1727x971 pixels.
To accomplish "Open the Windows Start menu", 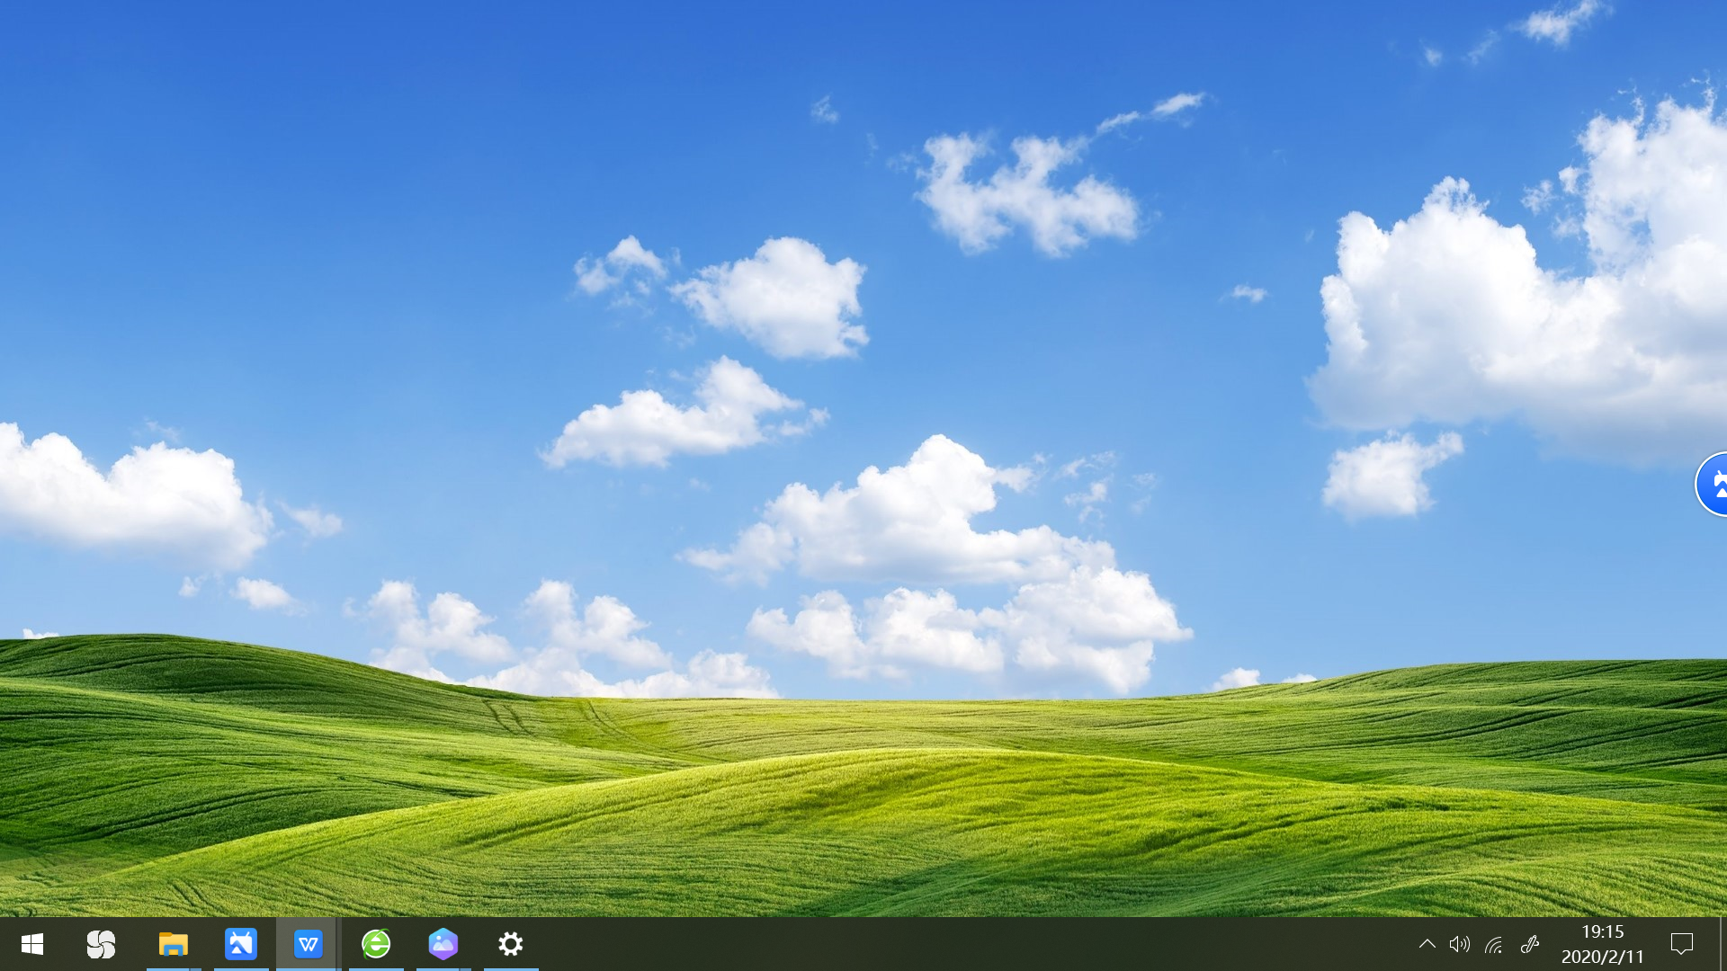I will click(x=32, y=944).
